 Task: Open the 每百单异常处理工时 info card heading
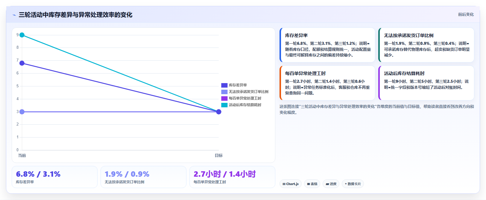click(305, 73)
